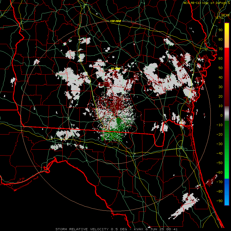Screen dimensions: 231x231
Task: Click the -10 value on the velocity scale
Action: point(219,125)
